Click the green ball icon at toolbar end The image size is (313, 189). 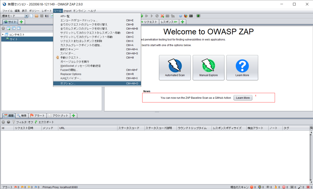(x=198, y=16)
